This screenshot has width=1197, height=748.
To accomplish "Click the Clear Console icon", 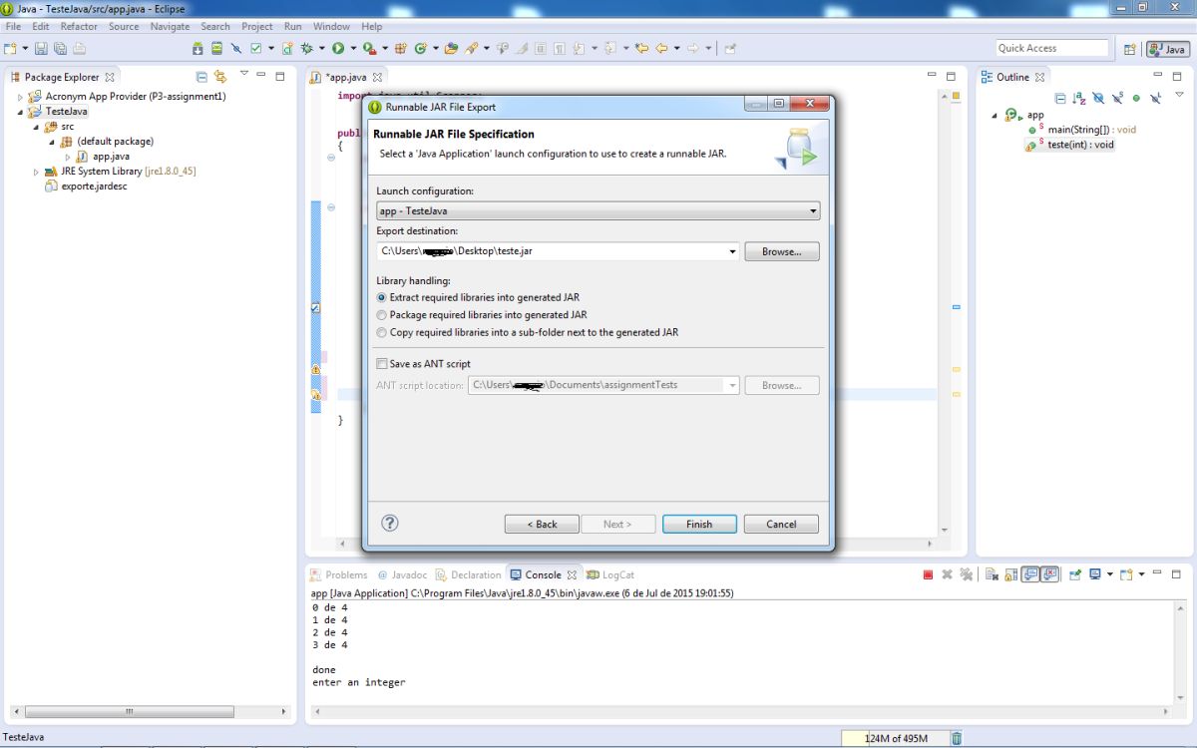I will click(x=991, y=574).
